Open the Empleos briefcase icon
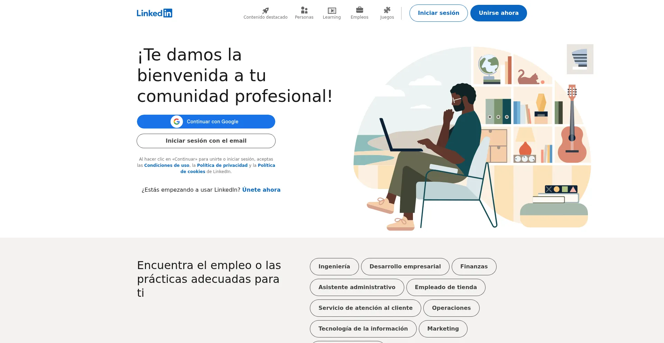The width and height of the screenshot is (664, 343). 359,10
